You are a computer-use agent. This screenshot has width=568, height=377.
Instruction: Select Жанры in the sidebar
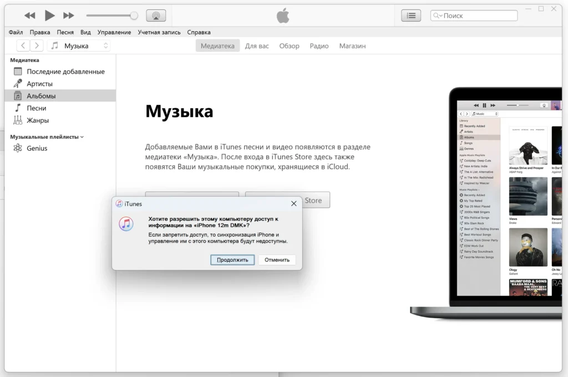coord(60,120)
